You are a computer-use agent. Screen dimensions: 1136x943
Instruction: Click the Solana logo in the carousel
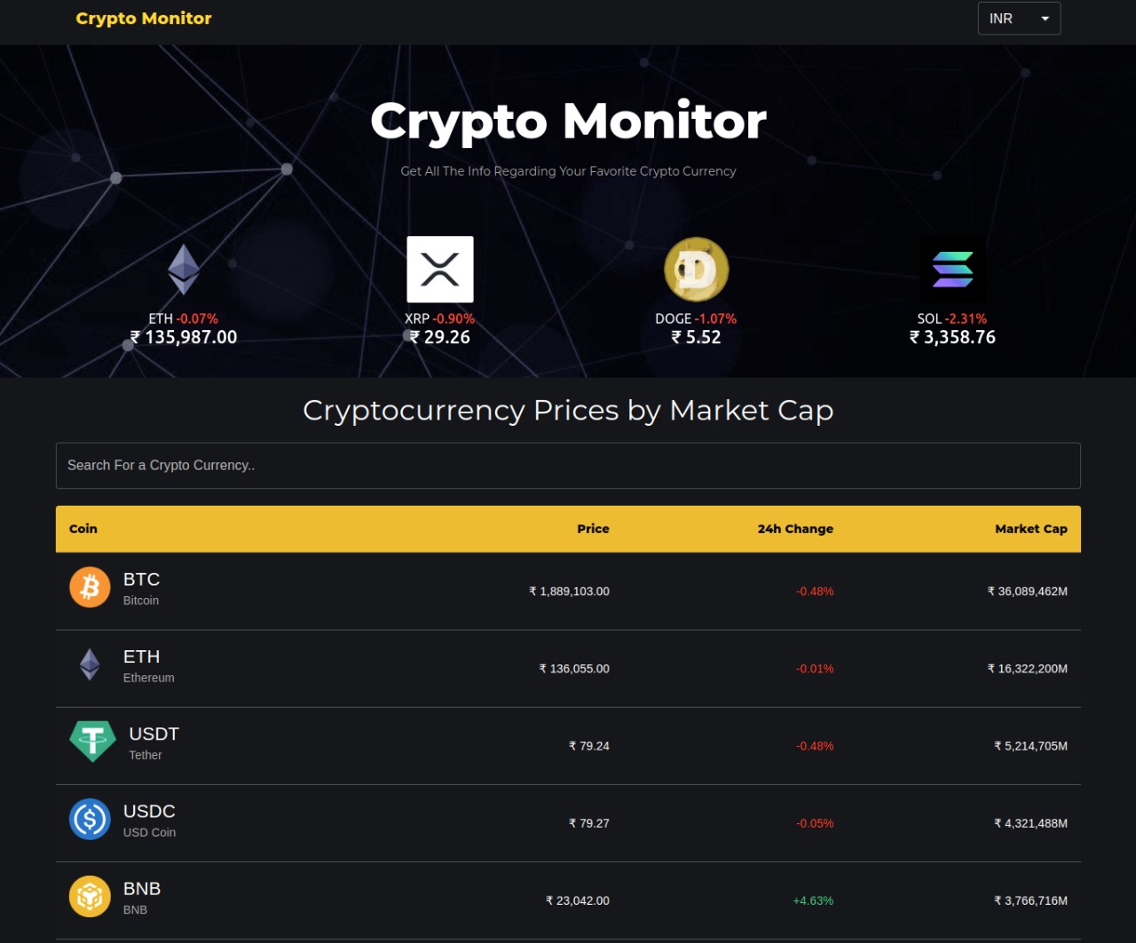point(952,270)
